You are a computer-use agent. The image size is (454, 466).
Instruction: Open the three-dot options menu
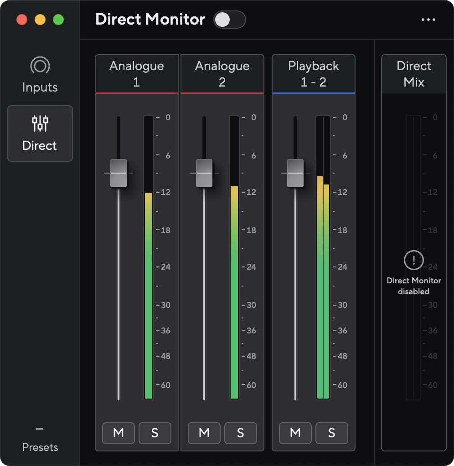coord(428,20)
